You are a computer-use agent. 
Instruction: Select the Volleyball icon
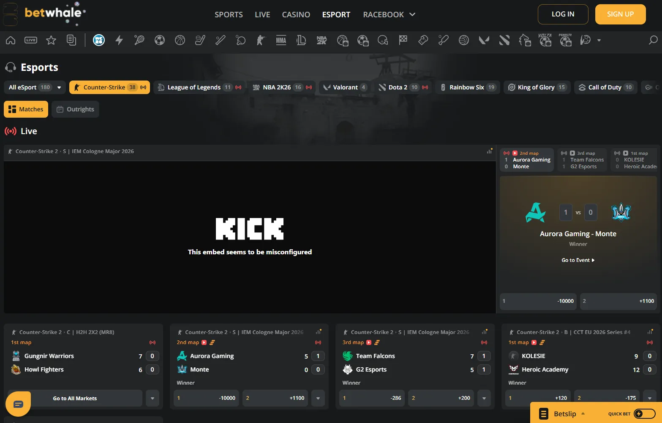tap(464, 40)
